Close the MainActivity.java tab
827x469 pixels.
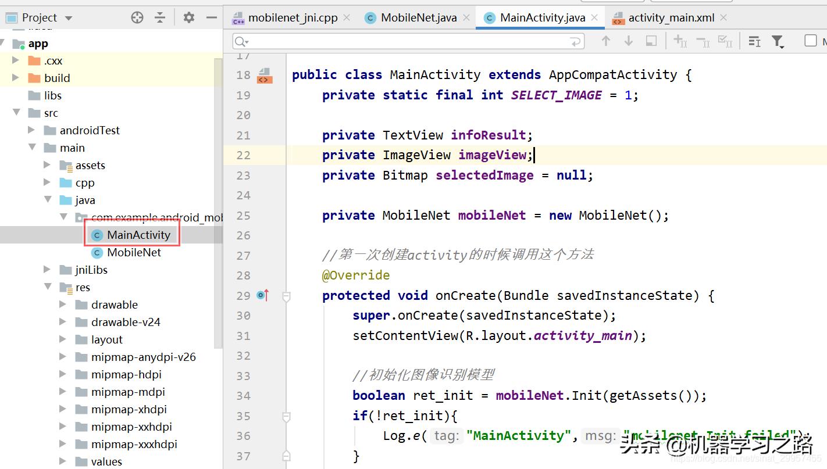(x=594, y=17)
